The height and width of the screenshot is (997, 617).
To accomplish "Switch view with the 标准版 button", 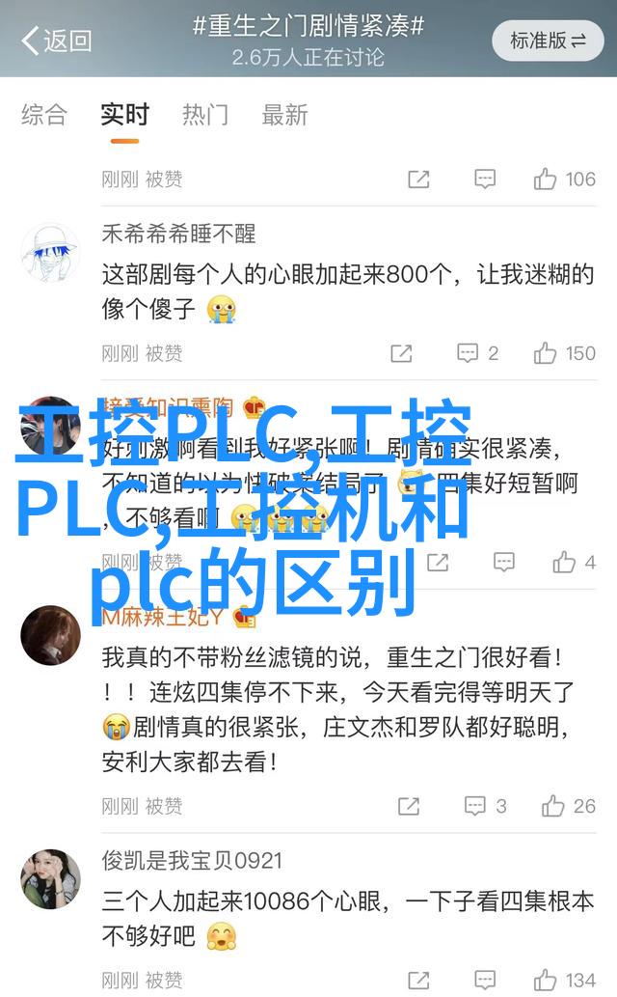I will coord(548,41).
